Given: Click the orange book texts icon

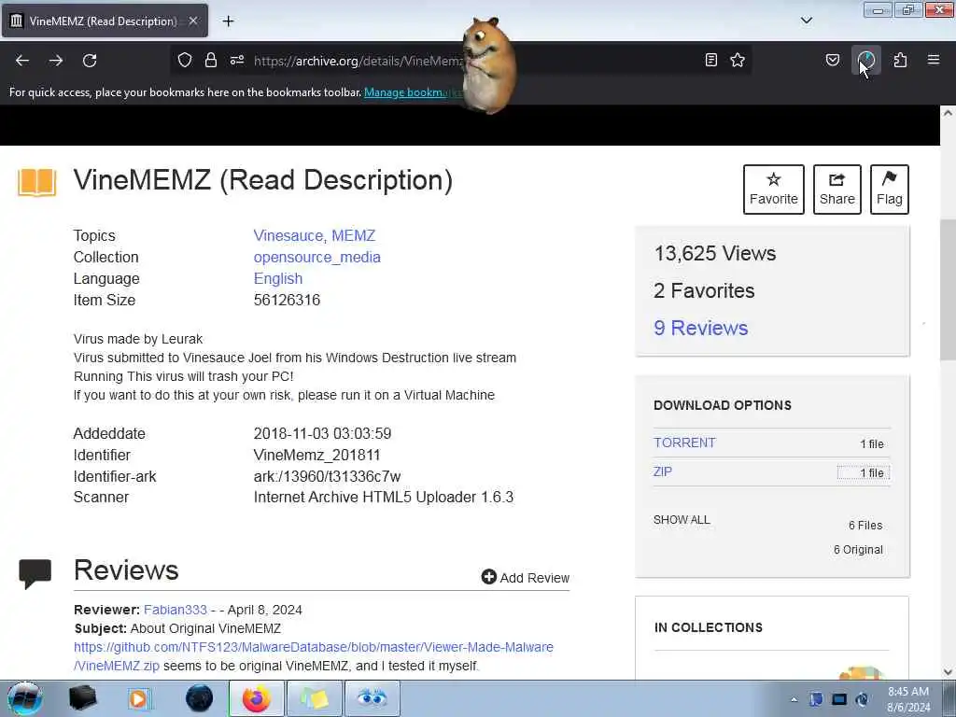Looking at the screenshot, I should point(37,182).
